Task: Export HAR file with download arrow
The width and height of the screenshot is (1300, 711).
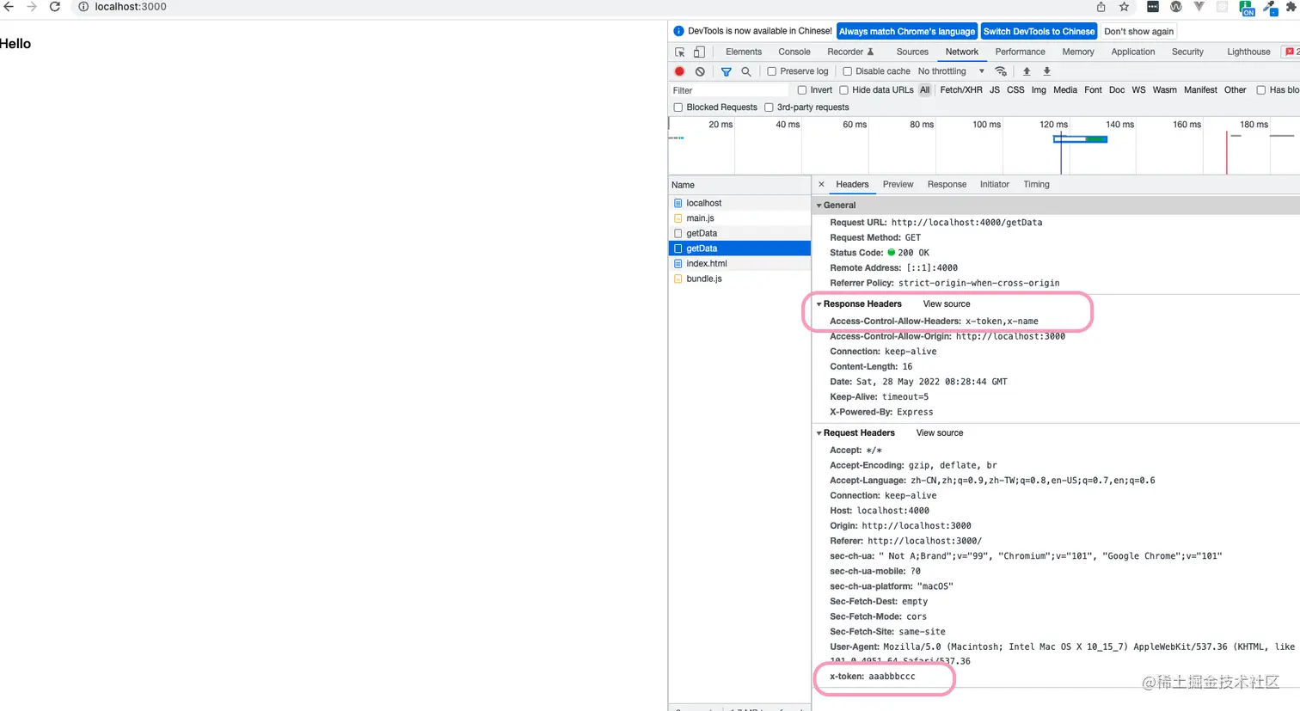Action: coord(1046,71)
